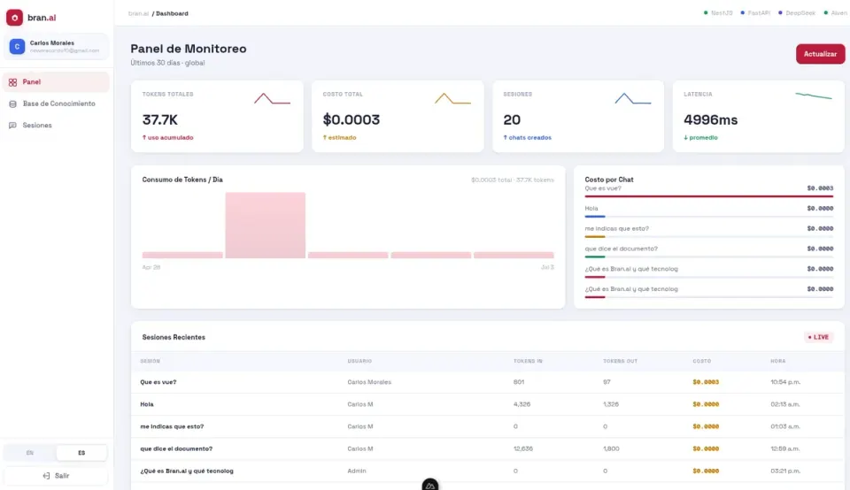
Task: Click the Panel grid icon in sidebar
Action: [12, 82]
